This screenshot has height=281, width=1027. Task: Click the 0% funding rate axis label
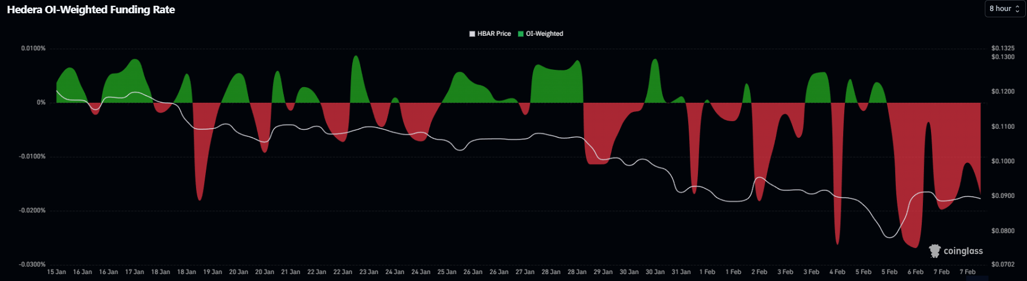pyautogui.click(x=41, y=102)
